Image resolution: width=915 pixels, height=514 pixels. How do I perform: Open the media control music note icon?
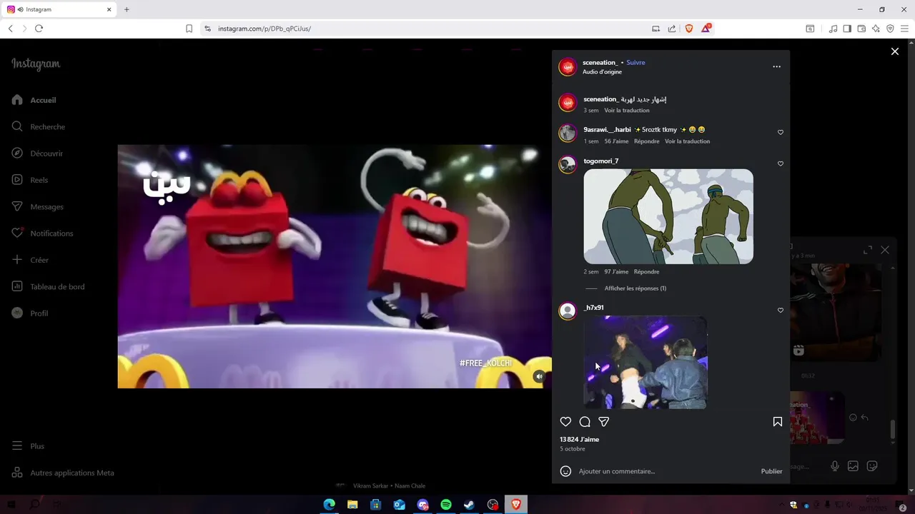click(833, 29)
